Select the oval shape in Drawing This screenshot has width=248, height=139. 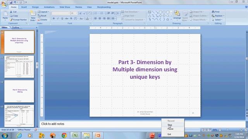[x=164, y=12]
